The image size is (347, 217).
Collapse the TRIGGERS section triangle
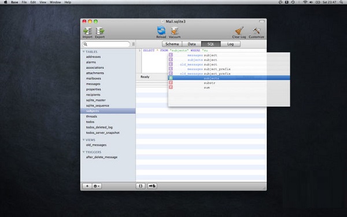point(84,152)
